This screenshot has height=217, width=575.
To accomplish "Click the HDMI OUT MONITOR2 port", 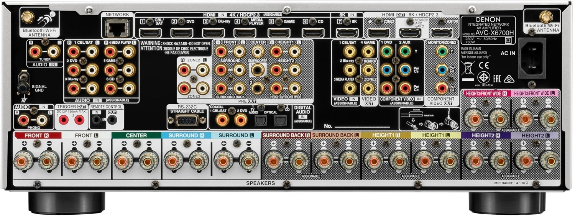I will tap(442, 33).
